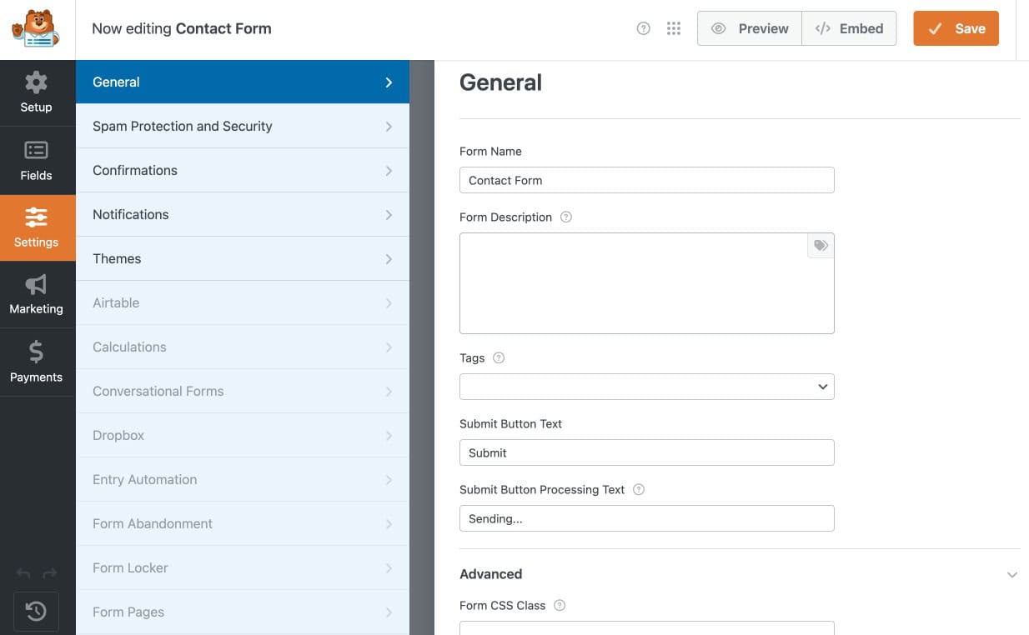This screenshot has width=1029, height=635.
Task: Save the form with Save button
Action: point(956,28)
